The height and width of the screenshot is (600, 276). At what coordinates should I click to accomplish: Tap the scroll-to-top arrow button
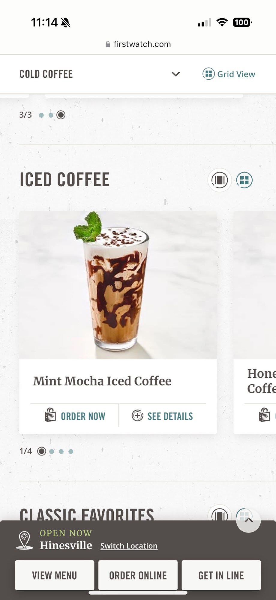[248, 520]
